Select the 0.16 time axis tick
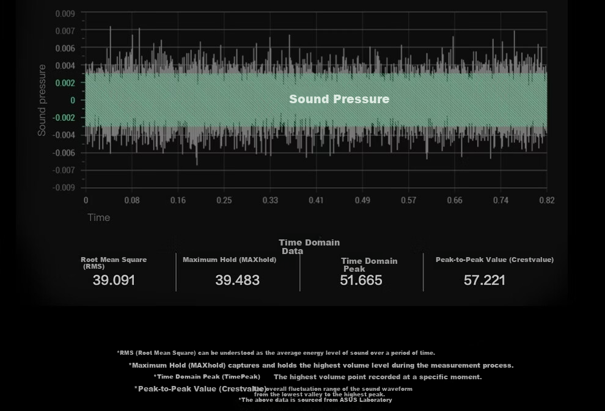Screen dimensions: 605x411 [x=178, y=200]
